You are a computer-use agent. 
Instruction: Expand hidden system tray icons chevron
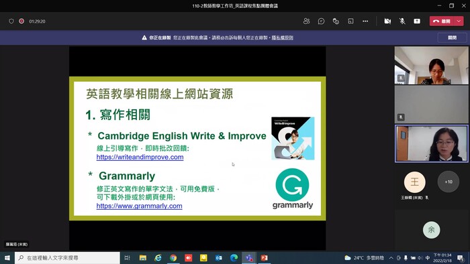[391, 258]
